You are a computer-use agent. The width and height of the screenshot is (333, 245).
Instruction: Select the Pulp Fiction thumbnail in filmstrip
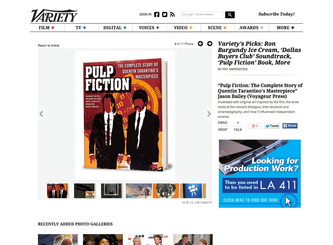(x=57, y=191)
